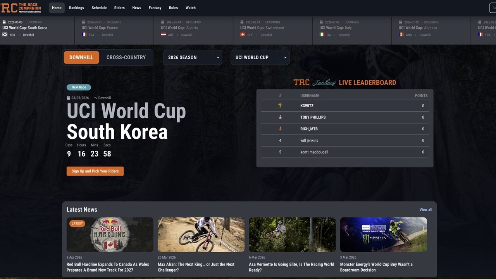This screenshot has height=279, width=496.
Task: Open the Rankings menu item
Action: pos(76,8)
